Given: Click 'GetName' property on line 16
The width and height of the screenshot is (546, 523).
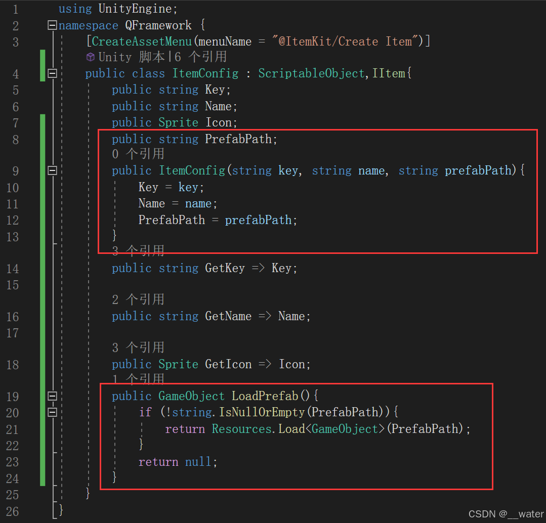Looking at the screenshot, I should 228,316.
